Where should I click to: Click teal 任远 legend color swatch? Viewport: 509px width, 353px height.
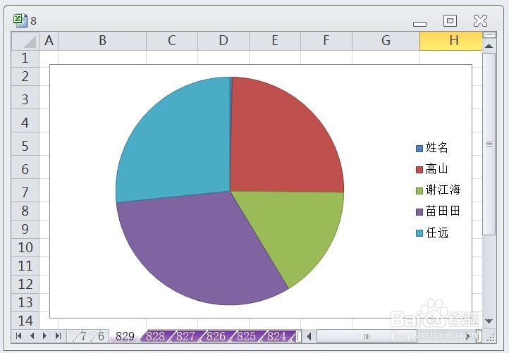[419, 233]
